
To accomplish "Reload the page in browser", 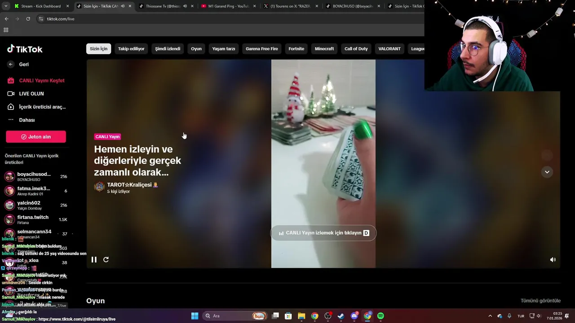I will click(28, 19).
